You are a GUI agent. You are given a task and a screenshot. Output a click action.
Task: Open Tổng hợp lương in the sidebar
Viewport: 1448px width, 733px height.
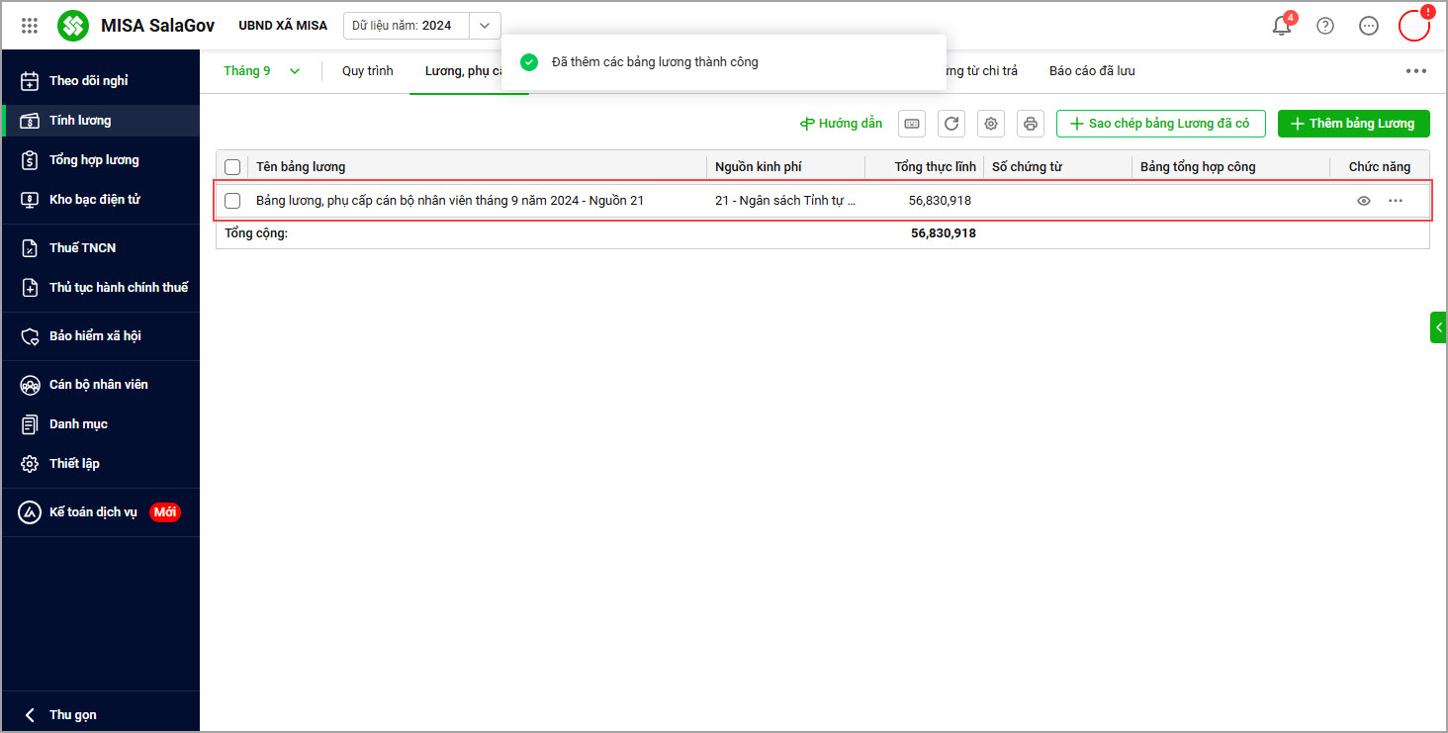pos(94,160)
